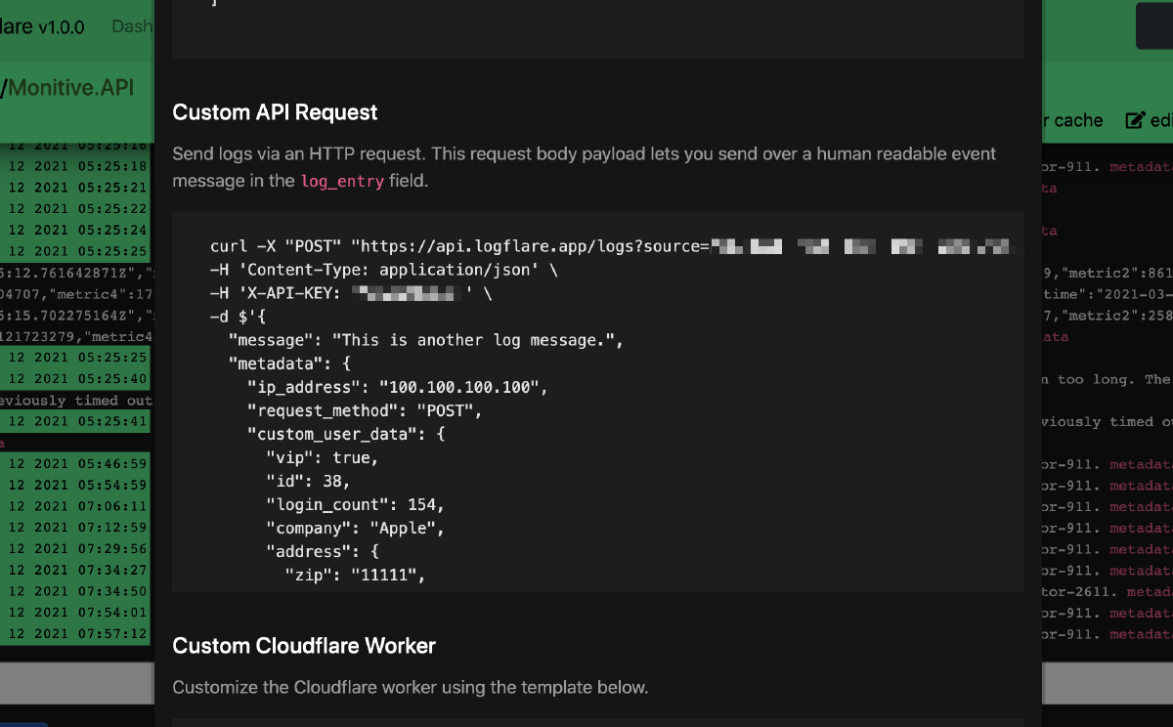Click the log_entry inline code label
Image resolution: width=1173 pixels, height=727 pixels.
tap(341, 181)
